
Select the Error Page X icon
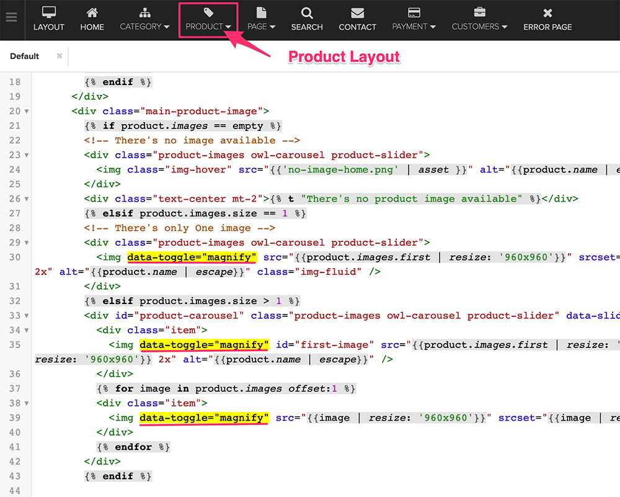point(547,12)
